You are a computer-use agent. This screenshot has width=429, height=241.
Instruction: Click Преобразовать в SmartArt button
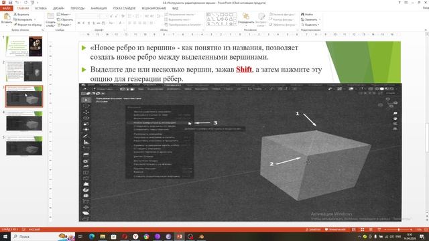click(183, 25)
